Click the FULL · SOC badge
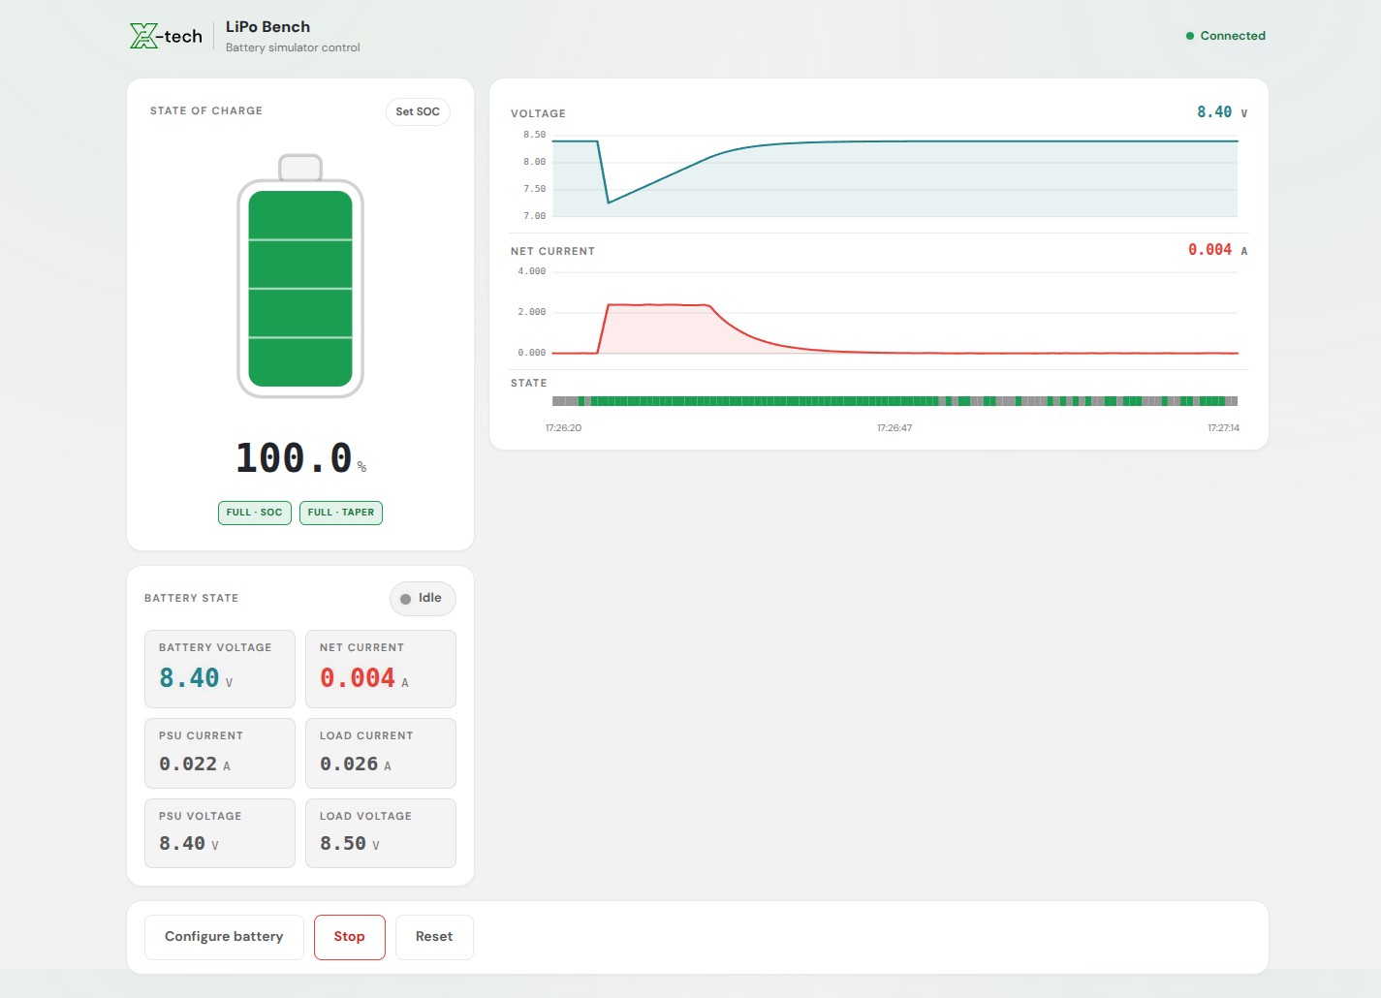Image resolution: width=1381 pixels, height=998 pixels. point(255,513)
